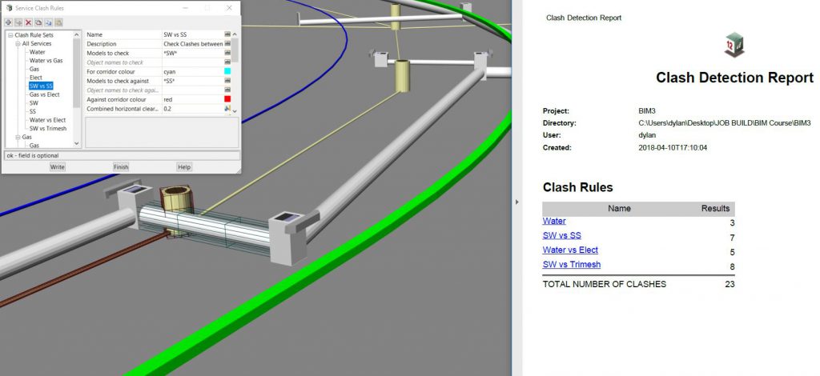The width and height of the screenshot is (820, 376).
Task: Click the icon beside Combined horizontal clearance
Action: pos(227,108)
